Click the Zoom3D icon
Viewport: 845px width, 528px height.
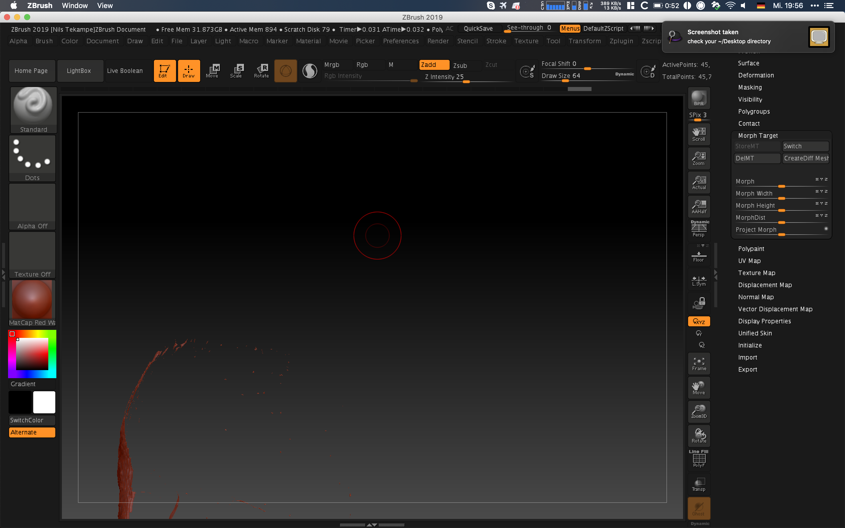click(699, 412)
